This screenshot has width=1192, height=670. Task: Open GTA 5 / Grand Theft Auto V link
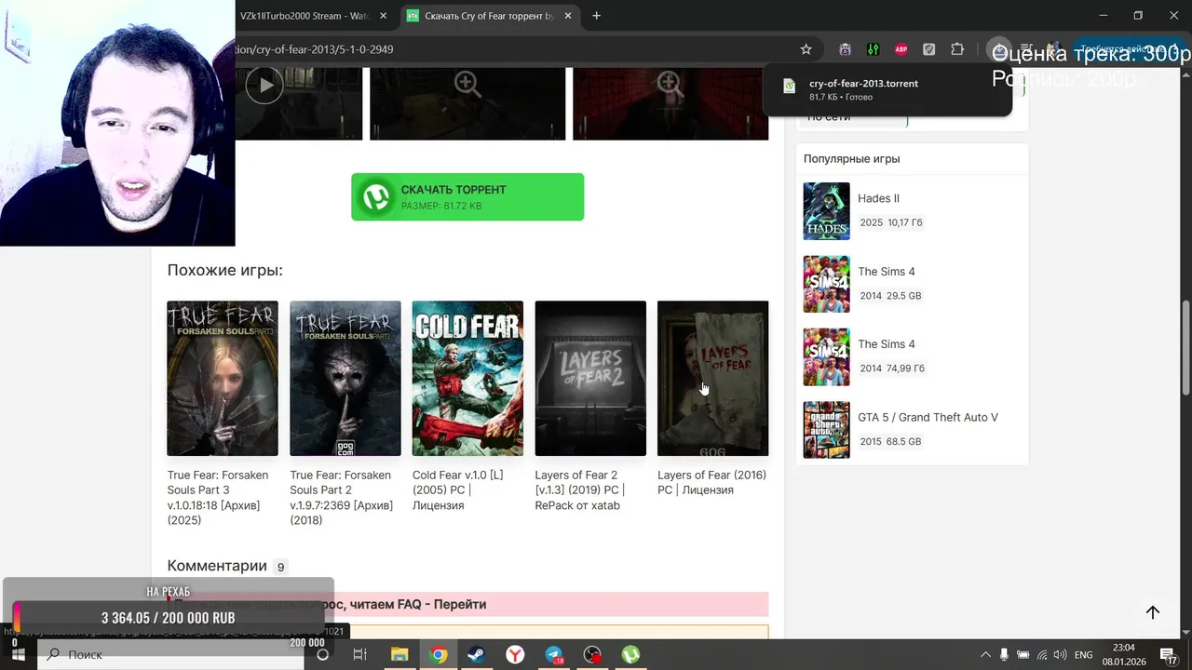pos(928,418)
